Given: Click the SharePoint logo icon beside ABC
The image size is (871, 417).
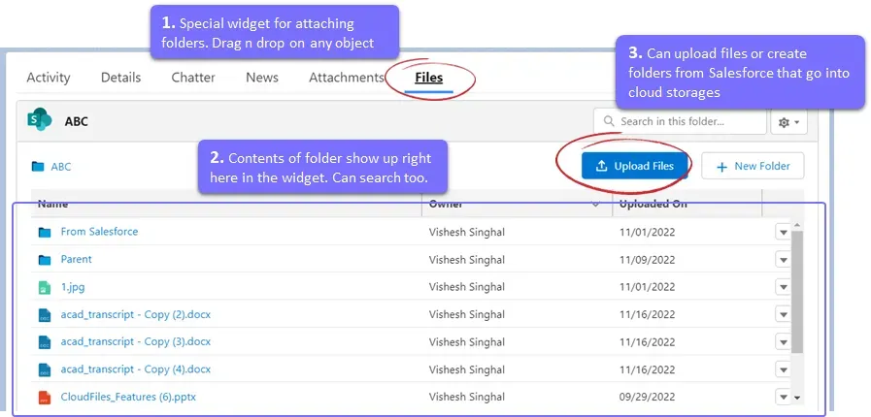Looking at the screenshot, I should tap(40, 120).
